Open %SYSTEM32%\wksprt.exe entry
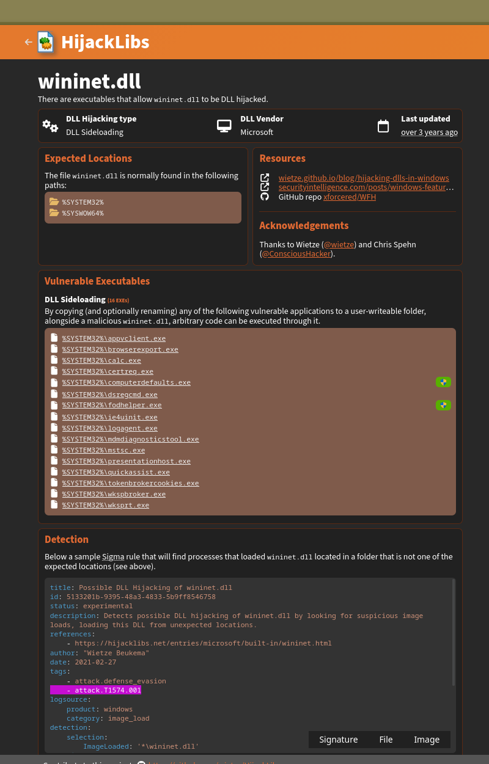The width and height of the screenshot is (489, 764). click(105, 505)
